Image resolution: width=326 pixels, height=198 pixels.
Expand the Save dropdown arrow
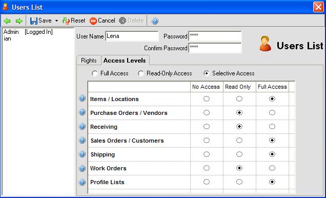(x=56, y=21)
